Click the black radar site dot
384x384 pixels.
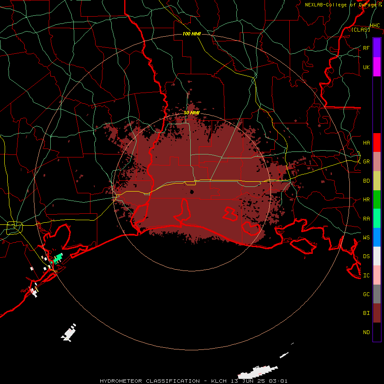click(192, 192)
